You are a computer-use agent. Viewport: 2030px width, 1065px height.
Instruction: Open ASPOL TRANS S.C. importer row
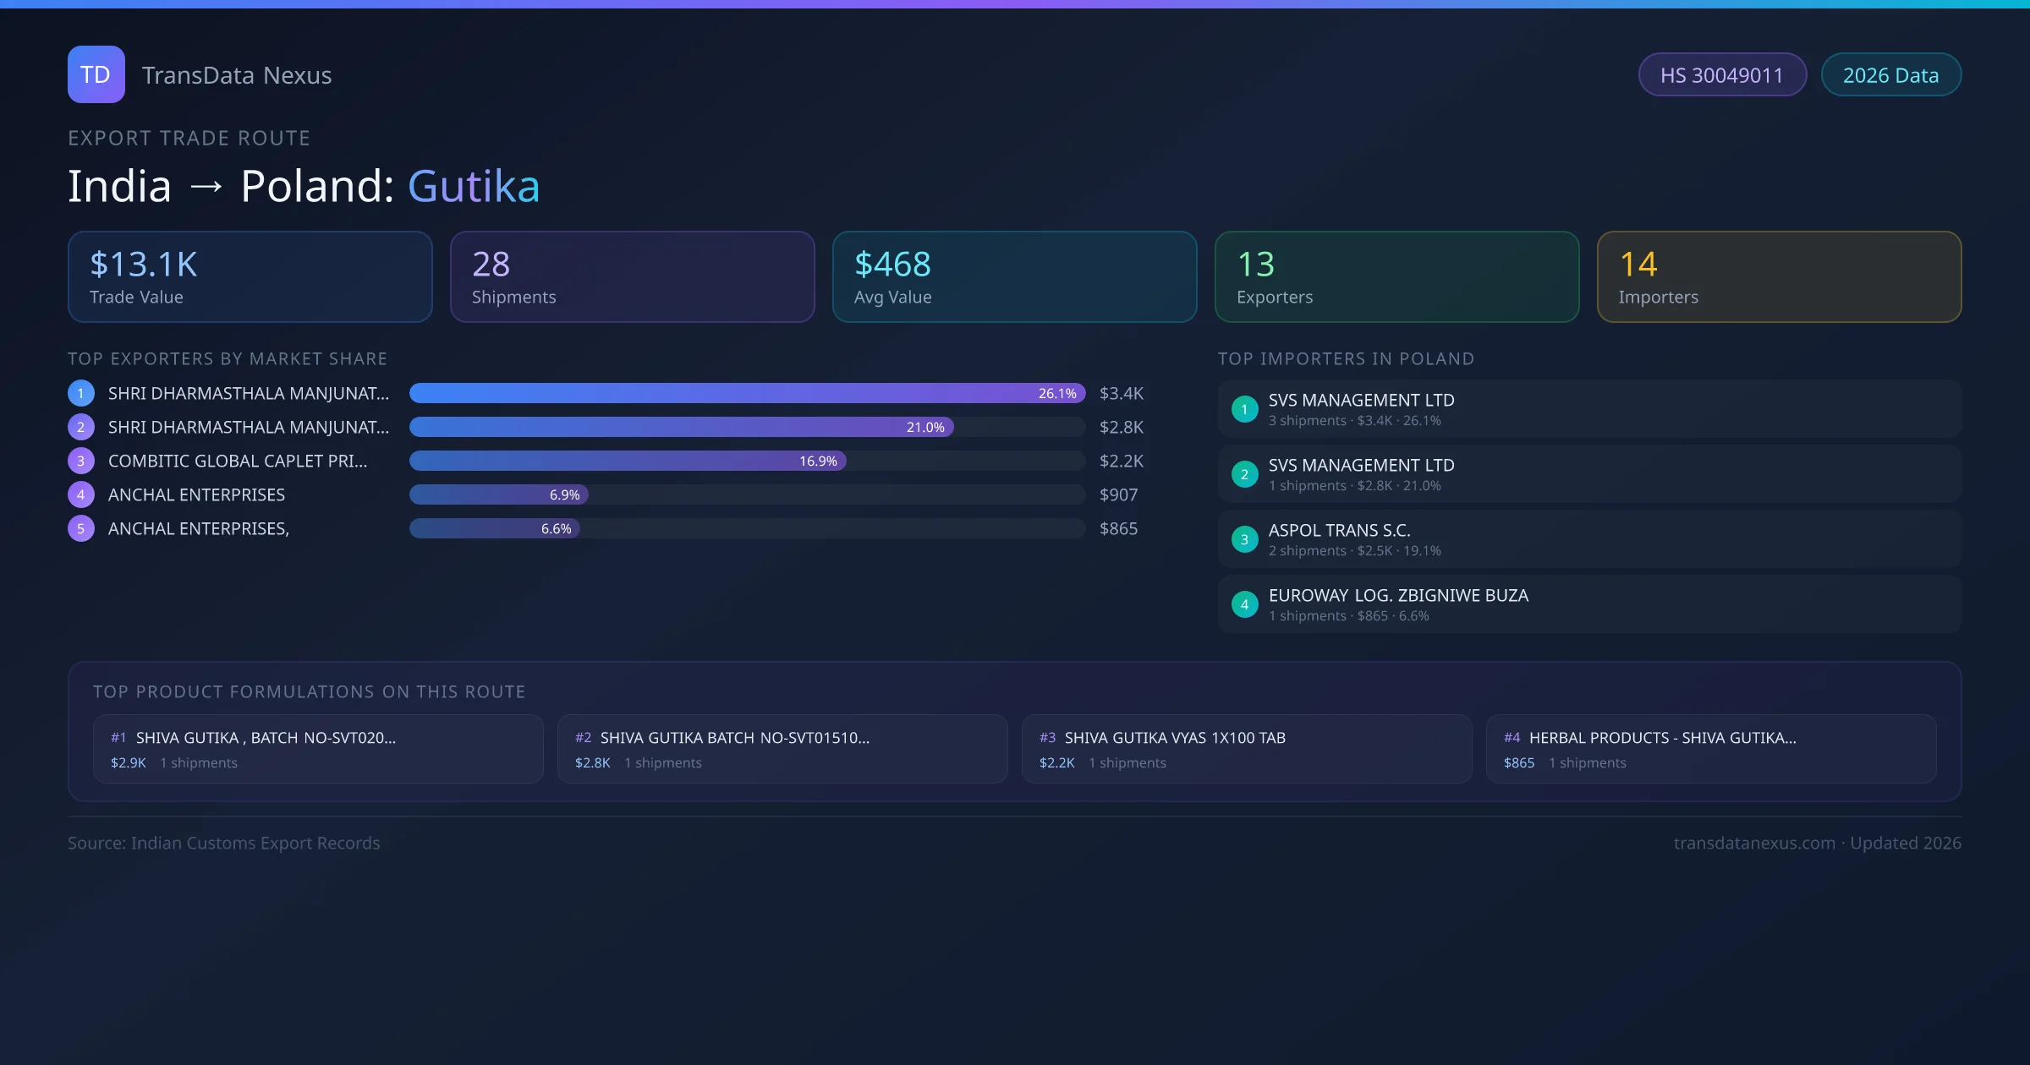pyautogui.click(x=1589, y=539)
